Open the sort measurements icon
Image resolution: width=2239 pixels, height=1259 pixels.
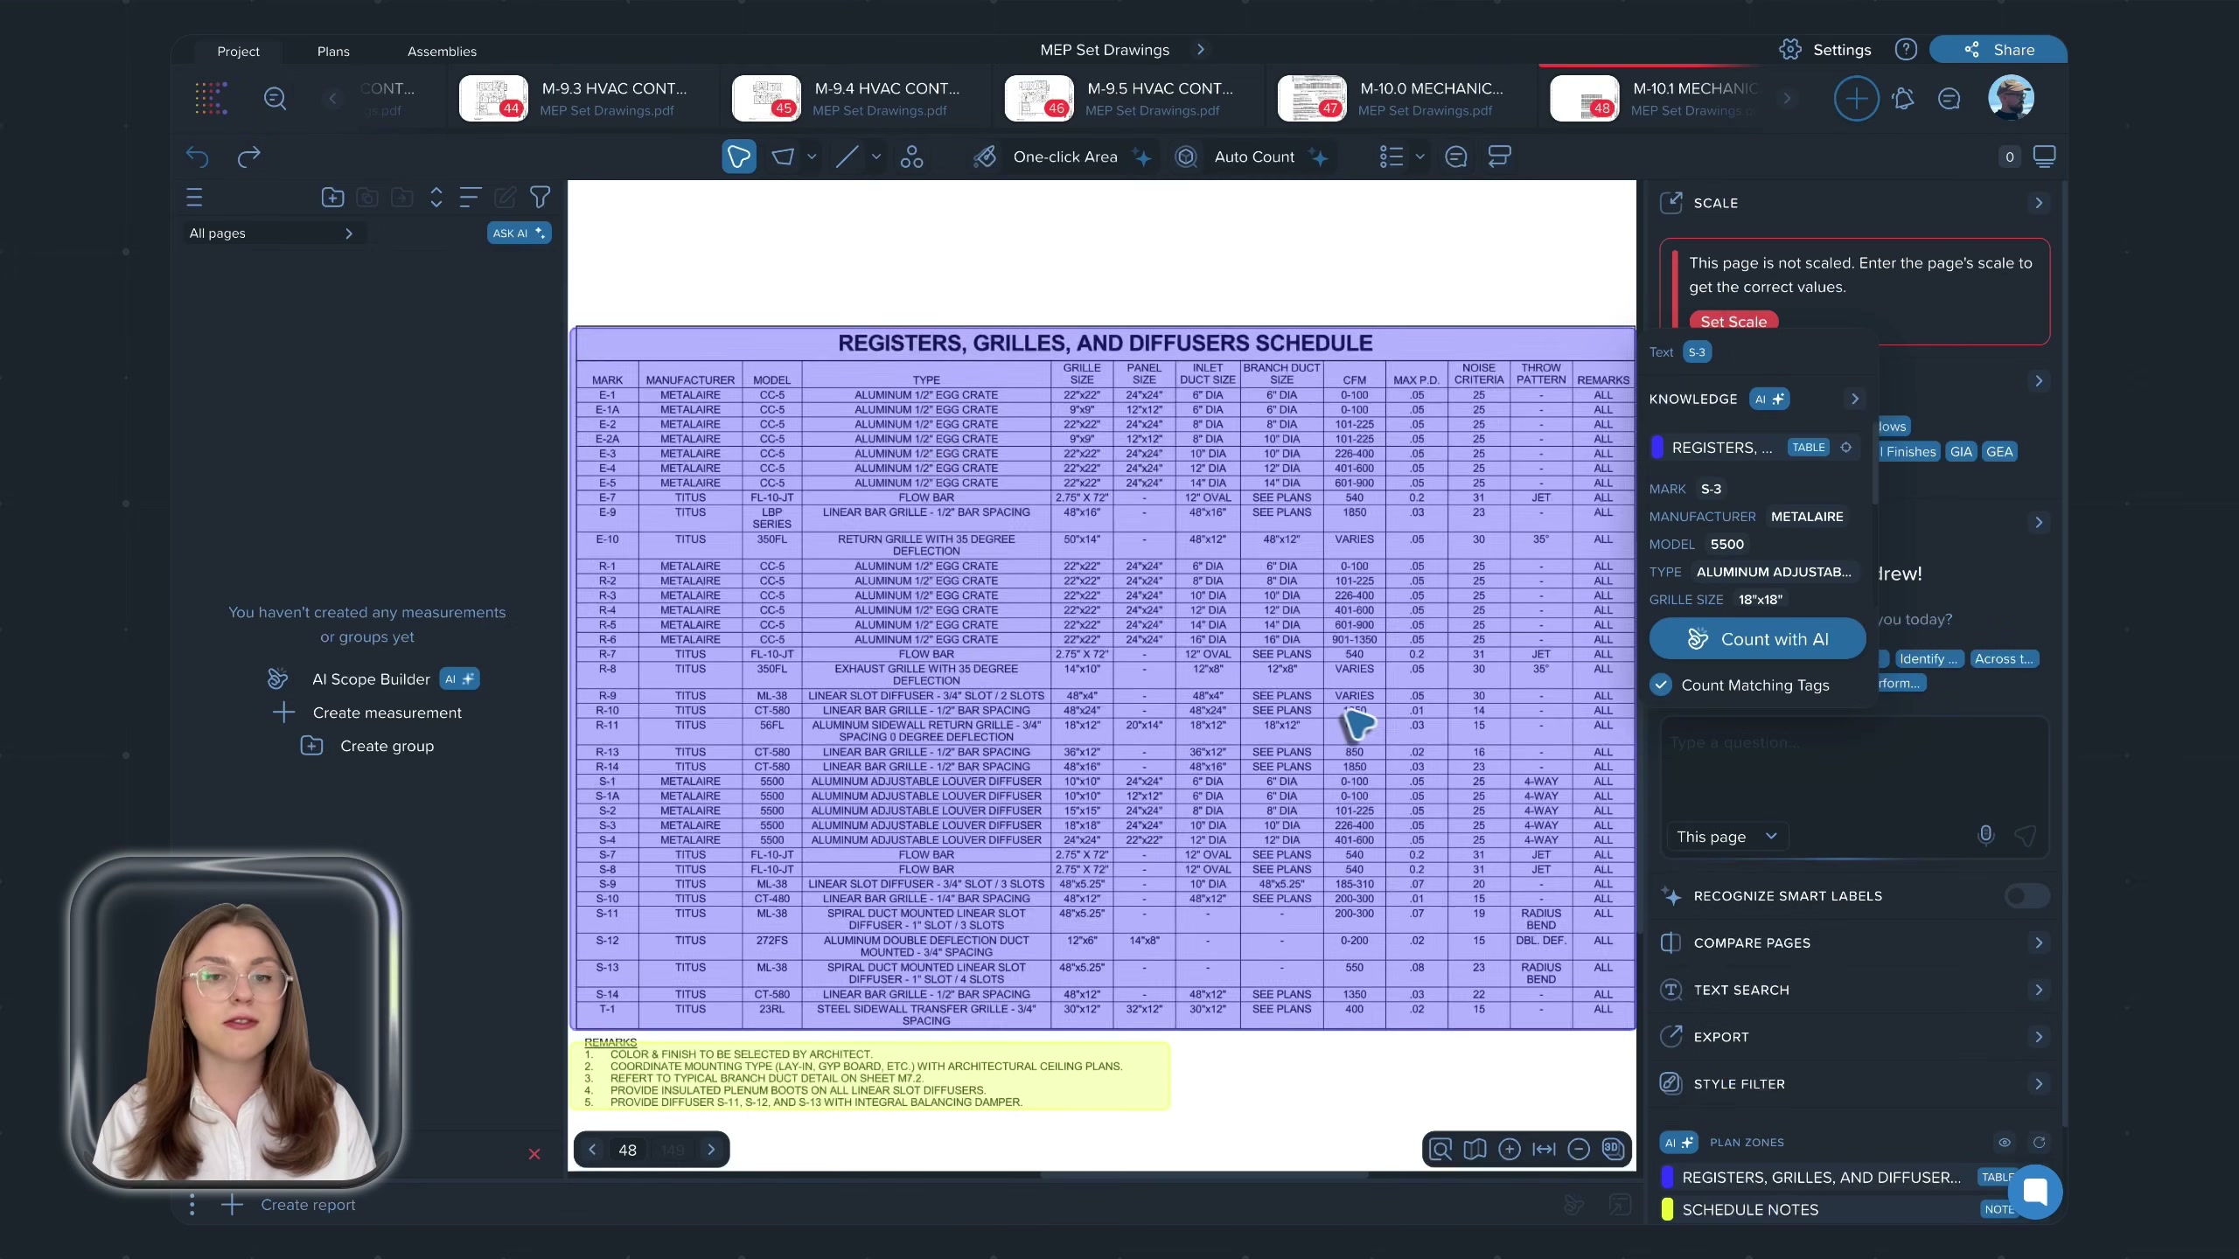[471, 198]
